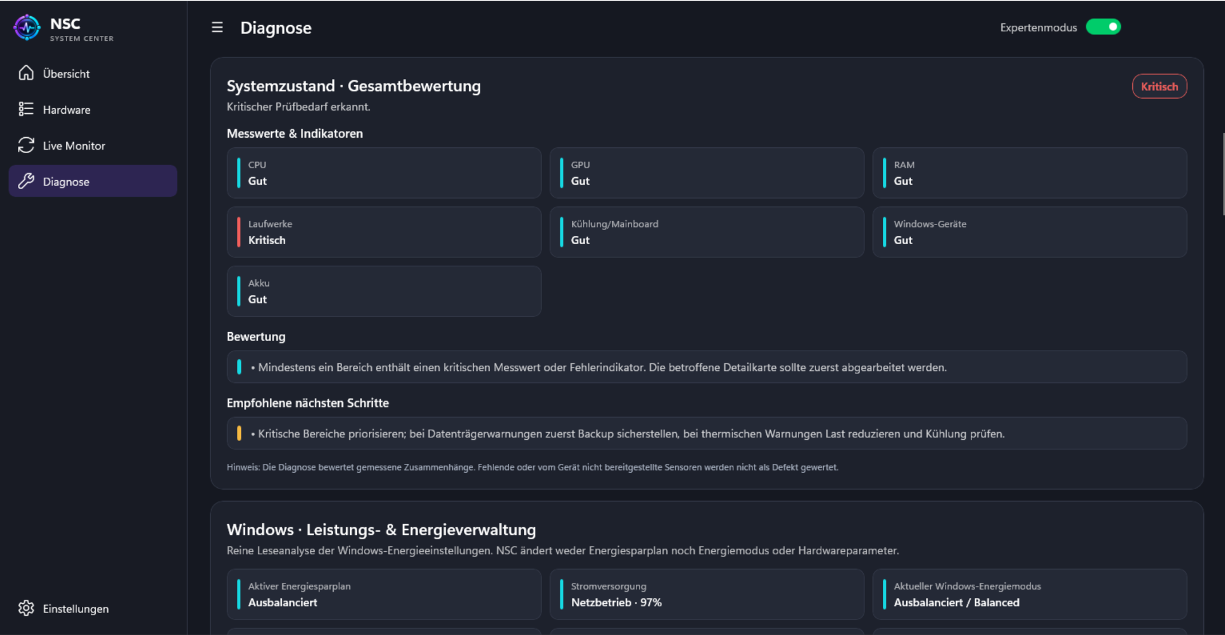This screenshot has width=1225, height=635.
Task: Click the Messwerte & Indikatoren heading
Action: (x=295, y=133)
